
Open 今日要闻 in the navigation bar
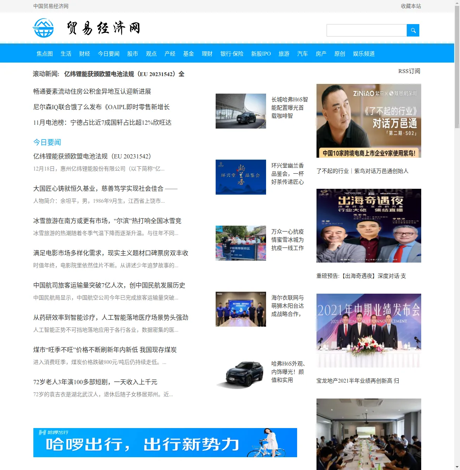(109, 54)
